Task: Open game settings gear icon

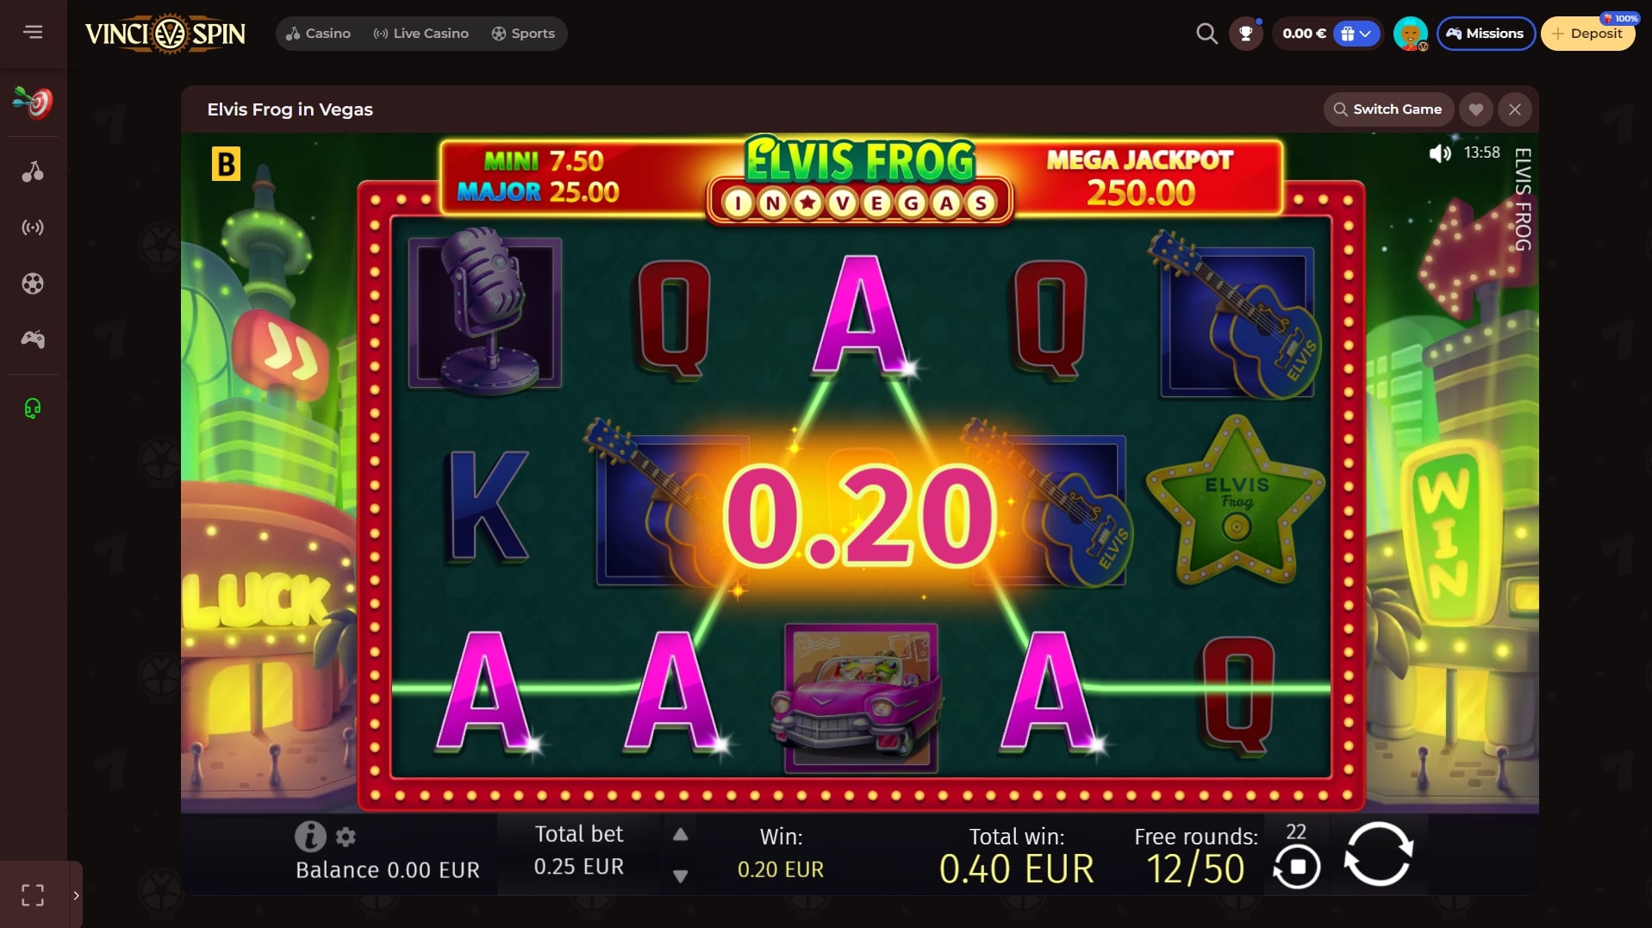Action: click(346, 837)
